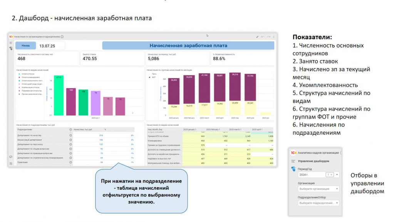The image size is (394, 222).
Task: Clear the 2024 г. selection via the 1× chip
Action: pos(330,175)
